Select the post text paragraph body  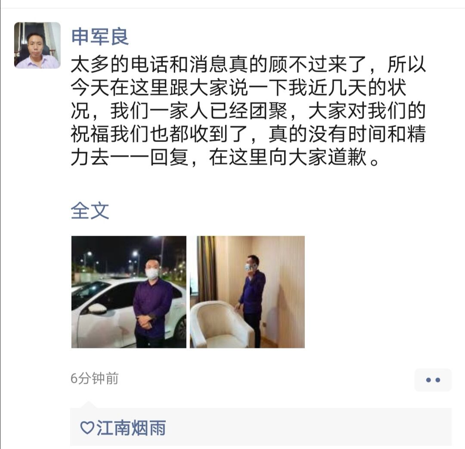248,111
